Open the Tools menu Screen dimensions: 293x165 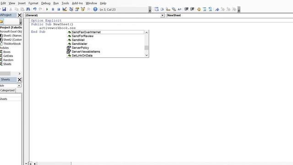coord(65,3)
